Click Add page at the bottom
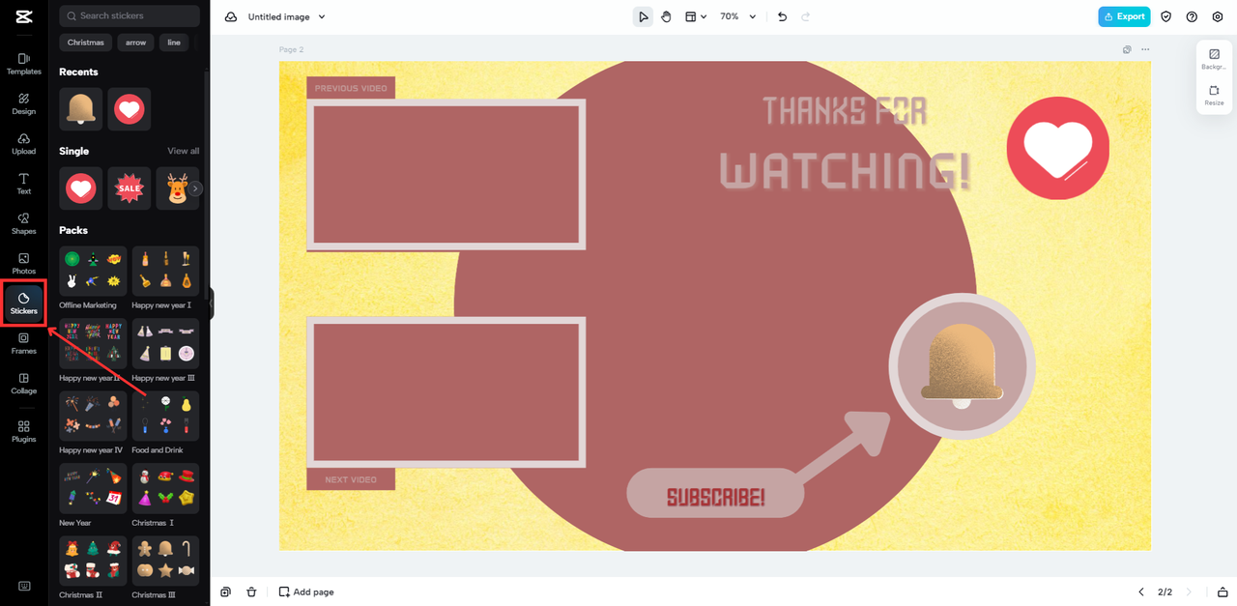This screenshot has width=1237, height=606. (x=306, y=592)
